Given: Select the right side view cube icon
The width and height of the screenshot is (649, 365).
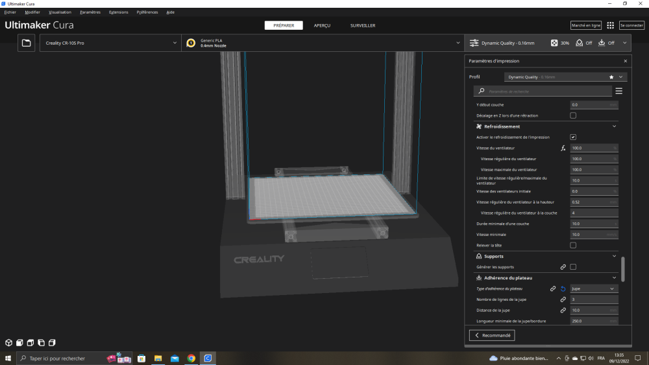Looking at the screenshot, I should [x=52, y=343].
